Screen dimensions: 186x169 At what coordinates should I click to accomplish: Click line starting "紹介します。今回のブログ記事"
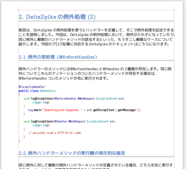coord(94,44)
